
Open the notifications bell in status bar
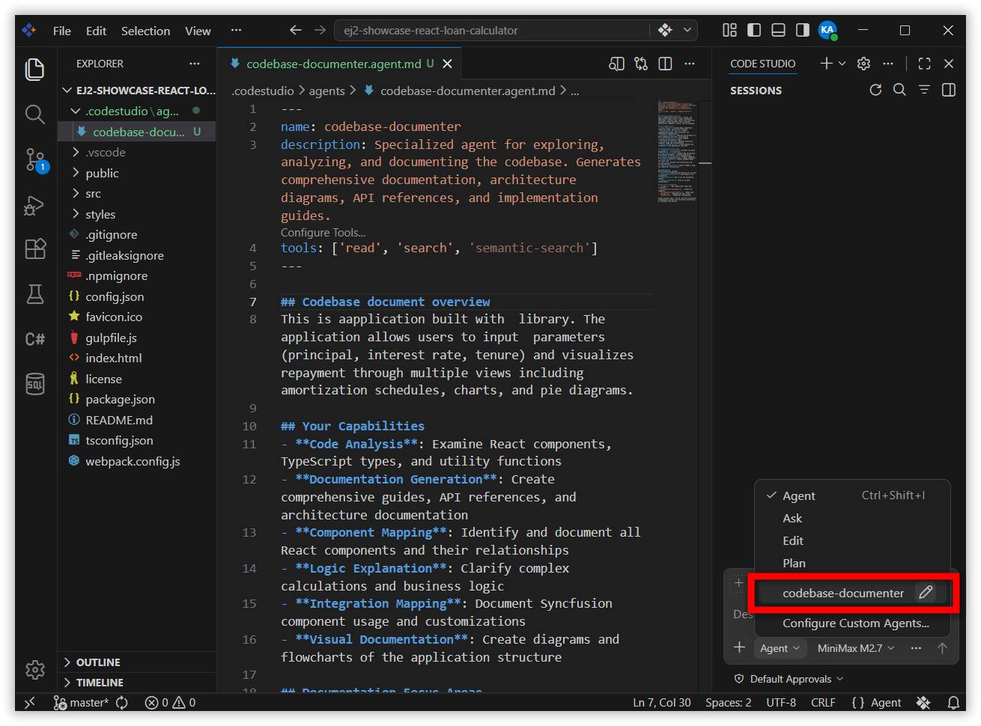[953, 702]
